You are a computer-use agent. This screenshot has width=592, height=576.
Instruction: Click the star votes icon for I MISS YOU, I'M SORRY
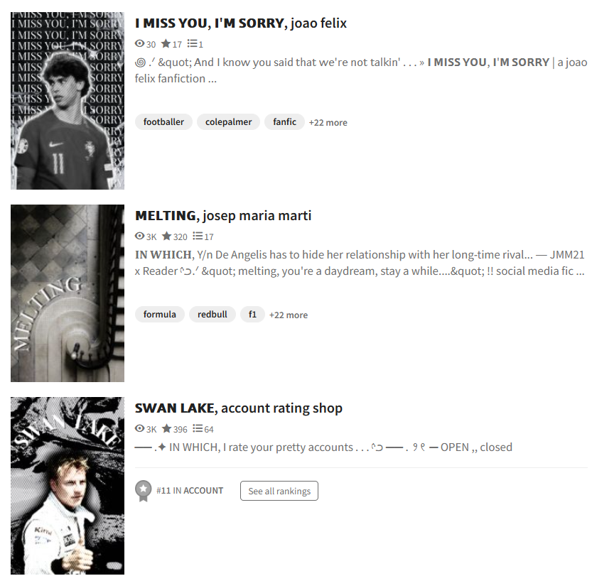pyautogui.click(x=166, y=44)
